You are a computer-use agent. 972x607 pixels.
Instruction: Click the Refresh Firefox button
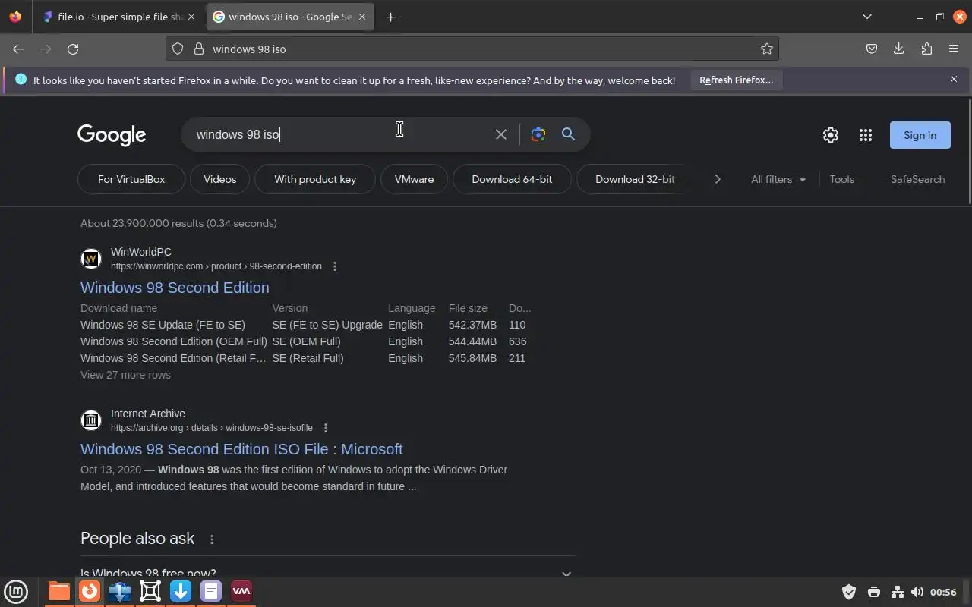[x=737, y=80]
